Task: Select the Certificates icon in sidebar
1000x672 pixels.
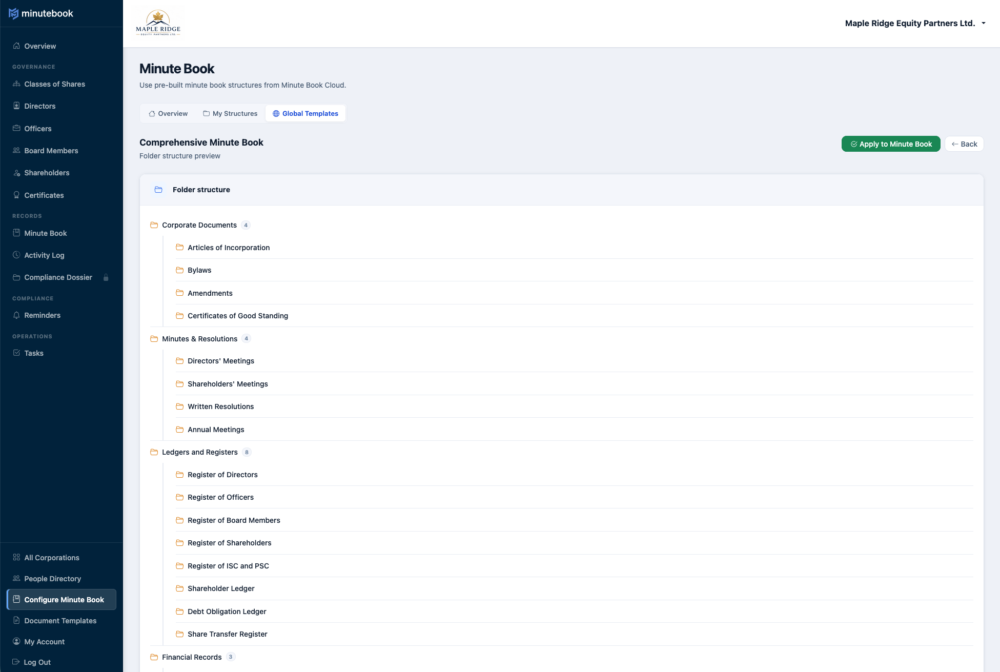Action: (x=16, y=195)
